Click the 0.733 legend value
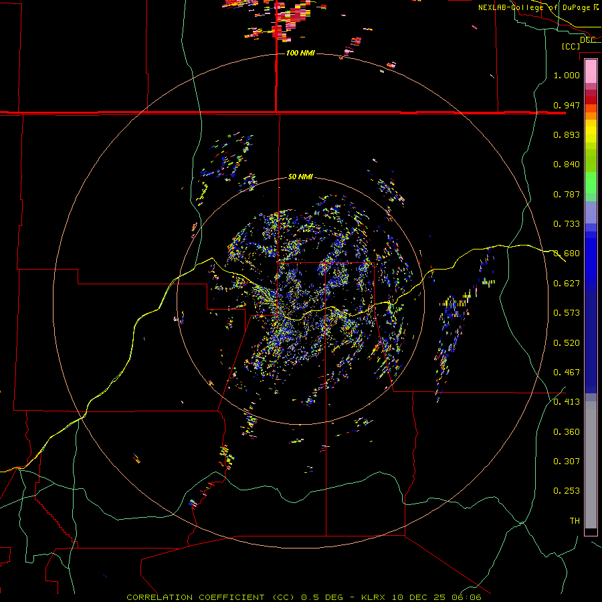This screenshot has height=602, width=602. tap(567, 224)
